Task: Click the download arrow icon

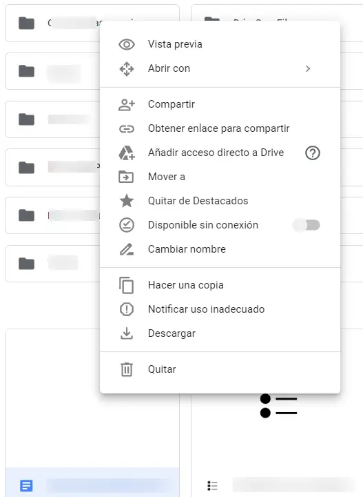Action: 127,333
